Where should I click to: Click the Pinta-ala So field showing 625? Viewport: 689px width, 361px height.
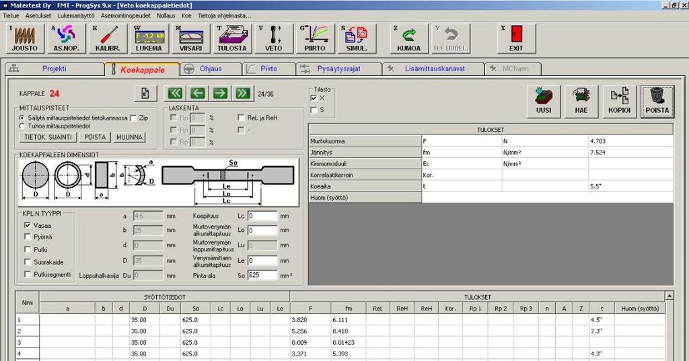click(262, 275)
